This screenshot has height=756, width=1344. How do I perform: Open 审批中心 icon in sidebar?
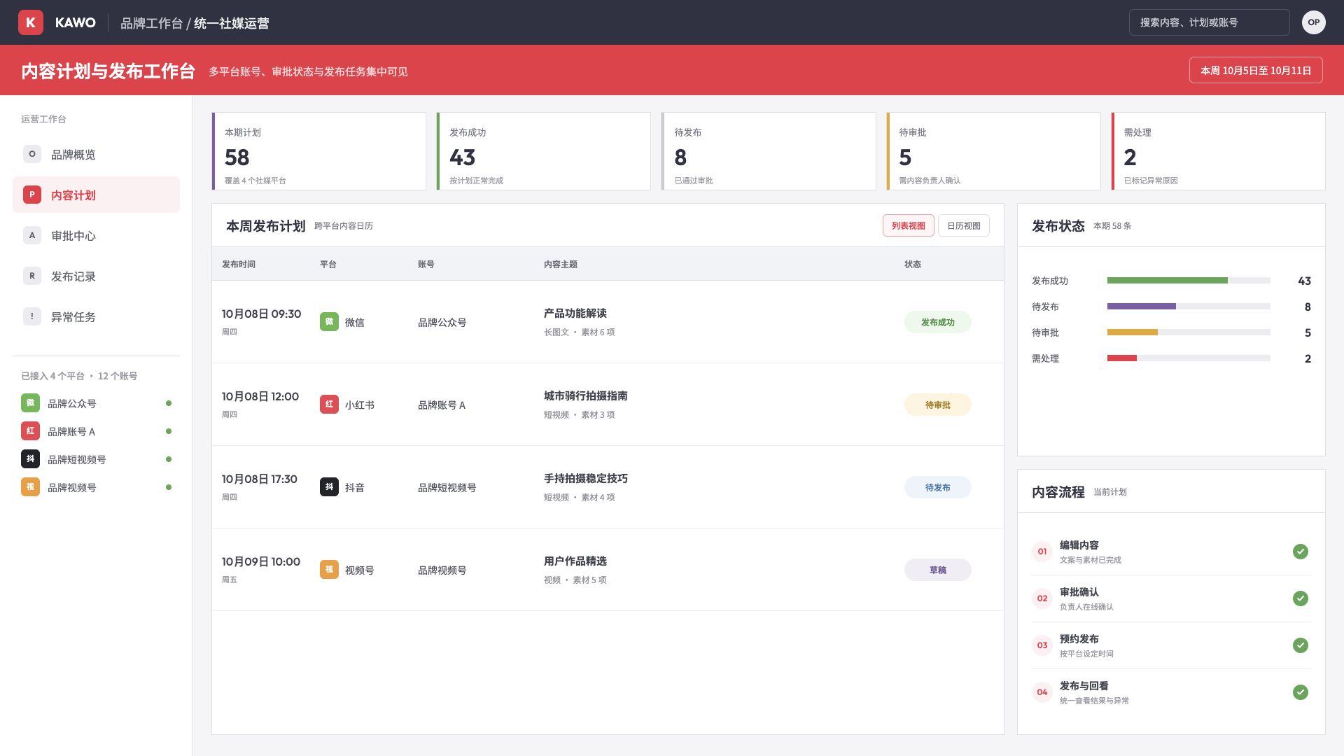32,235
